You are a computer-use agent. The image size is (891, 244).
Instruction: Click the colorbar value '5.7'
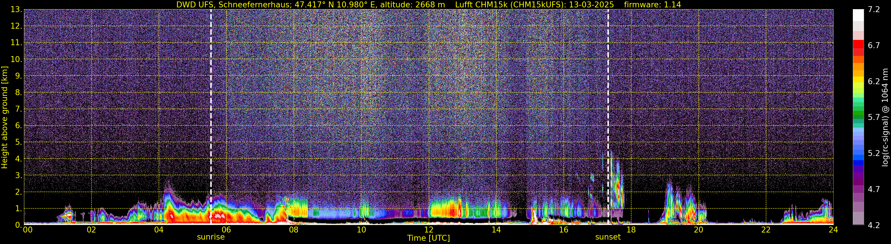tap(874, 118)
